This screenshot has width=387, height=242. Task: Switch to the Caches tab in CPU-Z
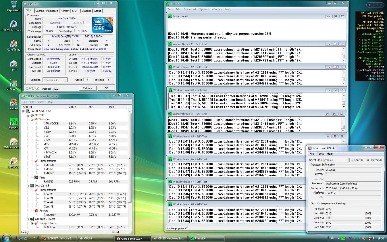40,11
